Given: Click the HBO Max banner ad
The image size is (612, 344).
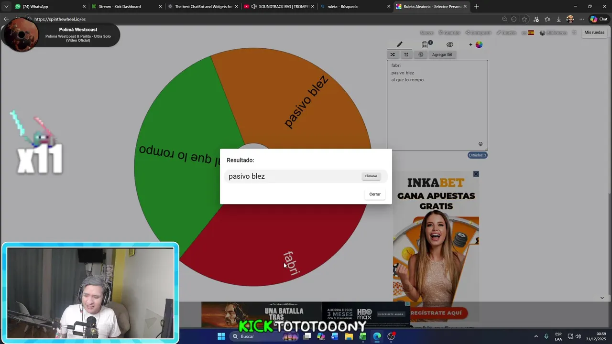Looking at the screenshot, I should tap(305, 314).
